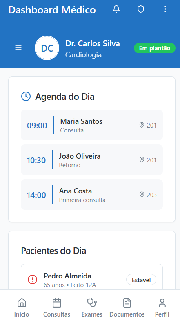Click the DC profile avatar

47,48
